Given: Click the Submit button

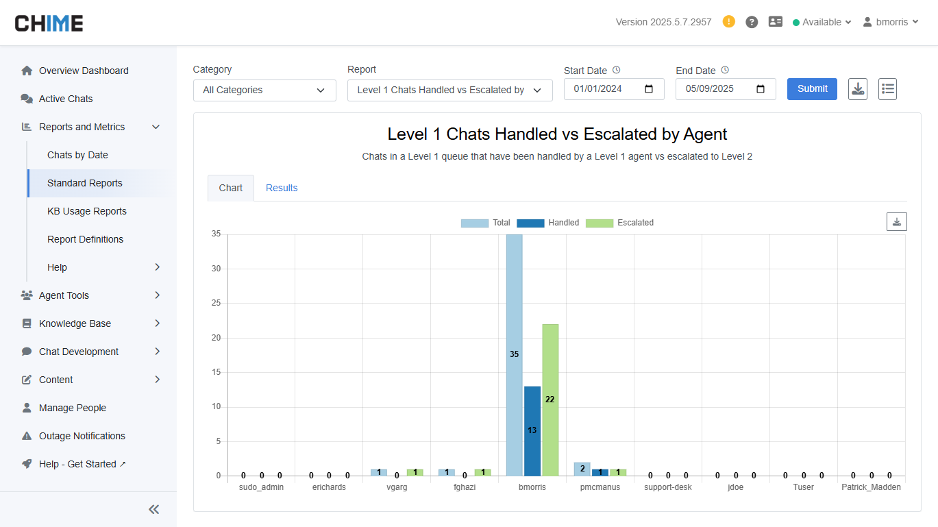Looking at the screenshot, I should click(x=812, y=89).
